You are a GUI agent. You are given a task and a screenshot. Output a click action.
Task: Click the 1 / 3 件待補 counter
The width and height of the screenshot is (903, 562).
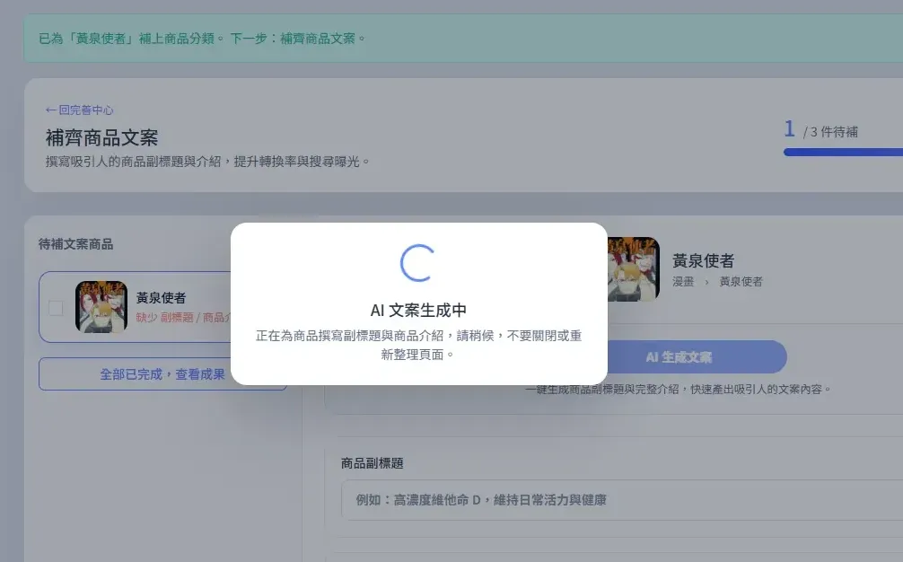coord(820,130)
